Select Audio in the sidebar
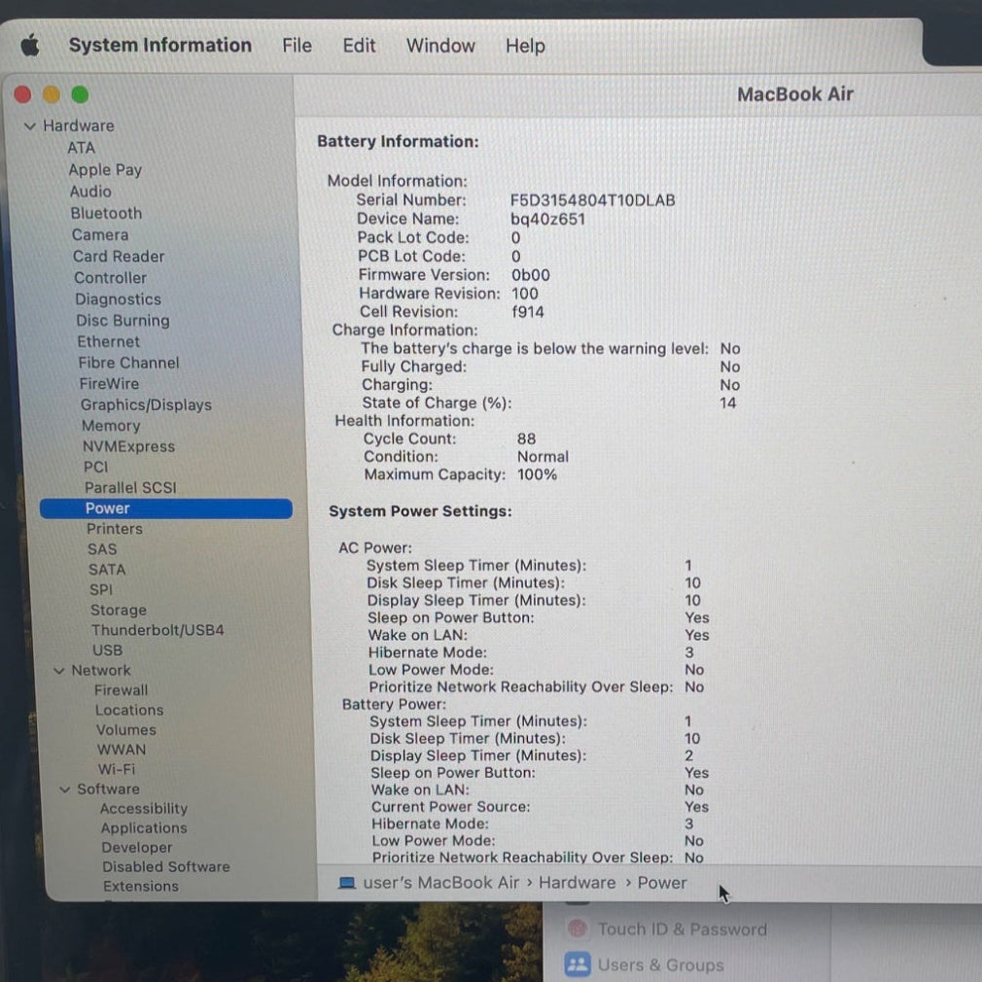This screenshot has height=982, width=982. click(90, 192)
